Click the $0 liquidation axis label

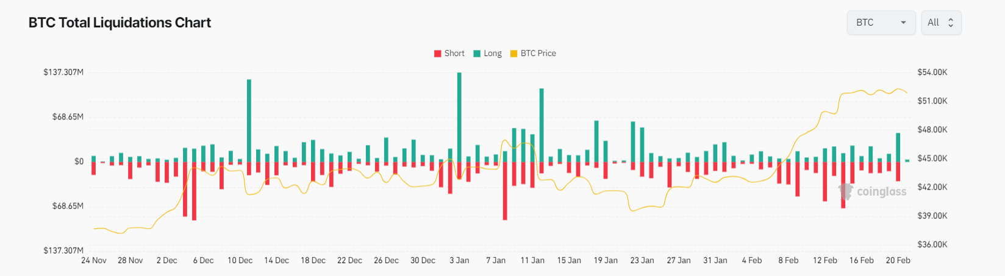(x=79, y=161)
